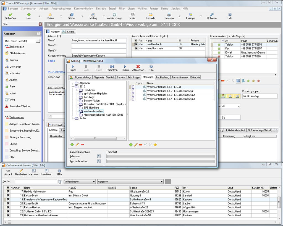This screenshot has width=283, height=226.
Task: Toggle checkbox for Elektro Heckert row
Action: pyautogui.click(x=8, y=208)
